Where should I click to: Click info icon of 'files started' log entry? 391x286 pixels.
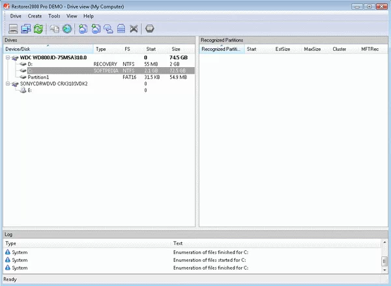pos(8,260)
